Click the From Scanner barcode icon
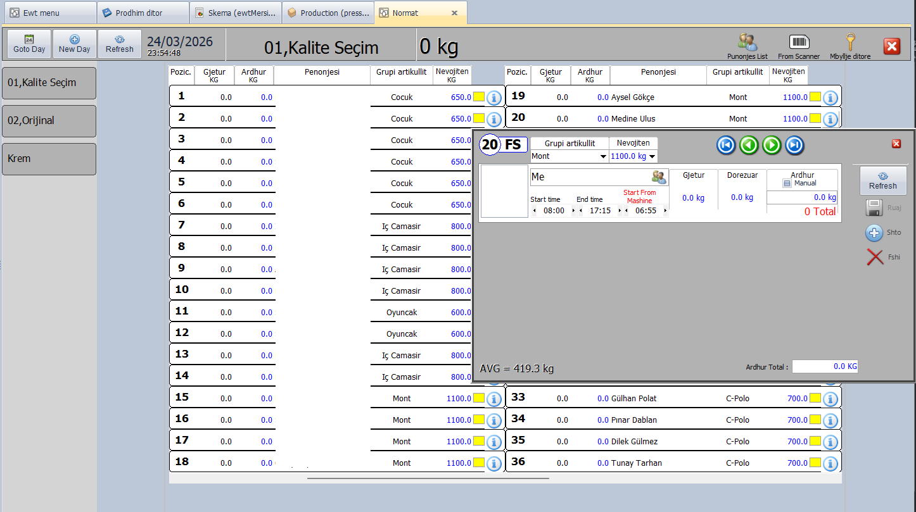 799,43
